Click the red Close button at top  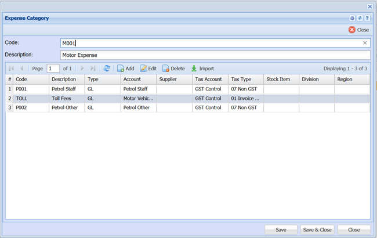tap(358, 30)
